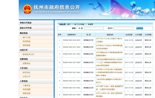The image size is (155, 98).
Task: Open 其他有关文件 link in the sidebar
Action: (x=28, y=54)
